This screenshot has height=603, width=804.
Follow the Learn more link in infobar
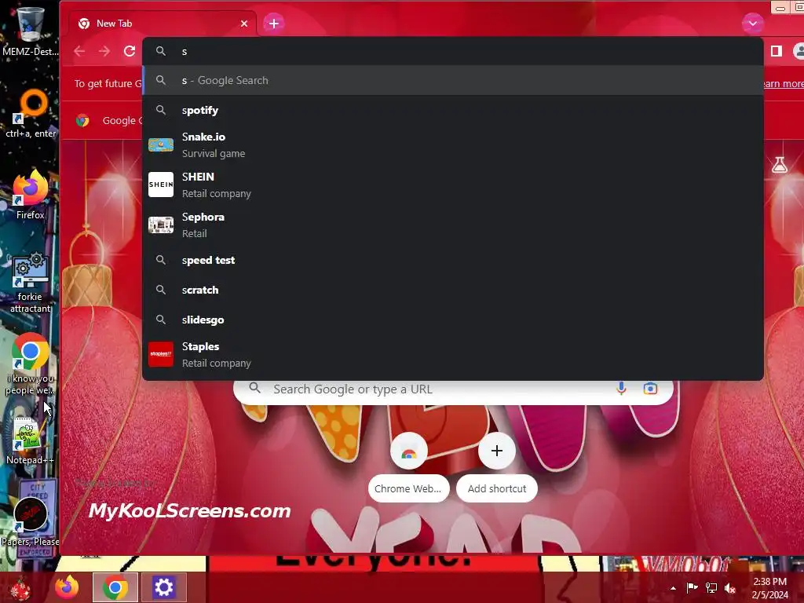click(x=783, y=83)
